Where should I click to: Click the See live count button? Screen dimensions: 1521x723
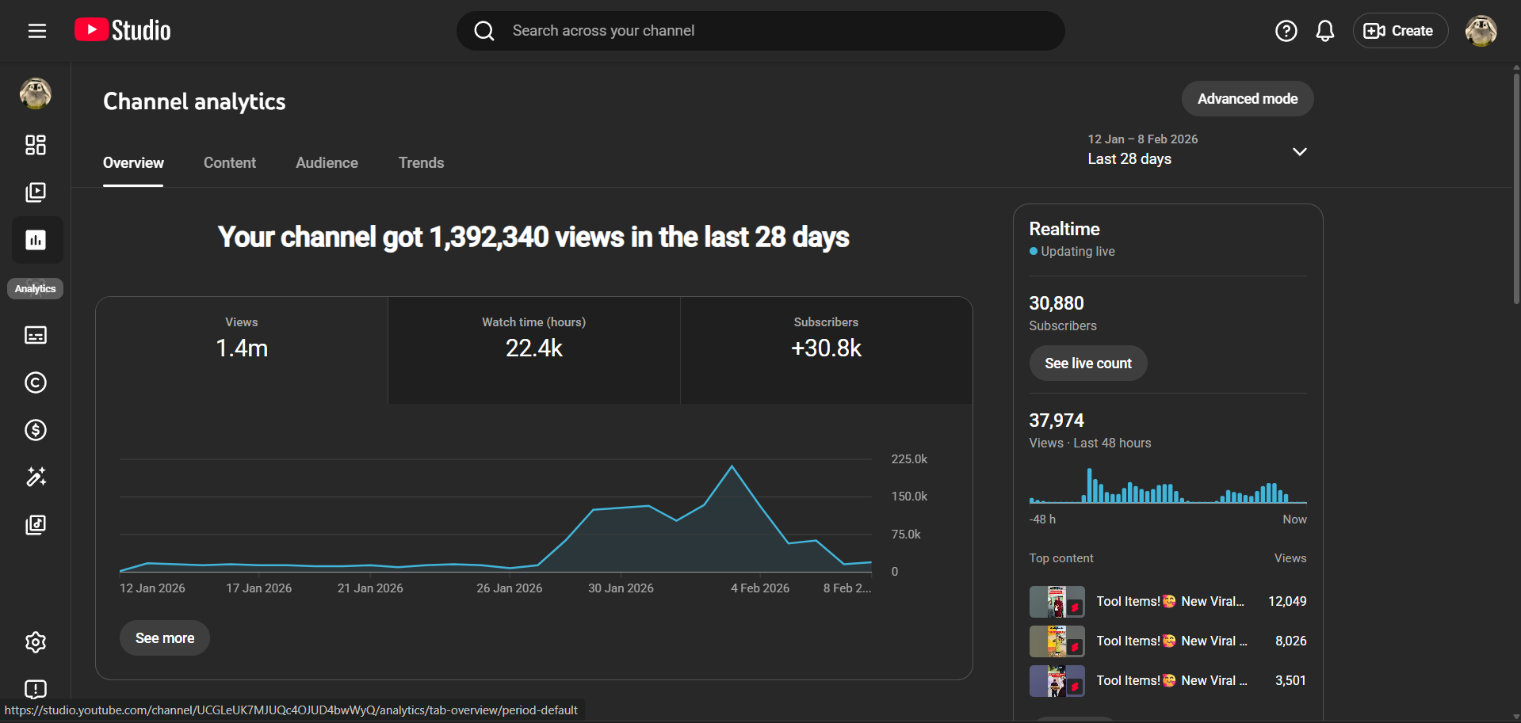point(1087,363)
